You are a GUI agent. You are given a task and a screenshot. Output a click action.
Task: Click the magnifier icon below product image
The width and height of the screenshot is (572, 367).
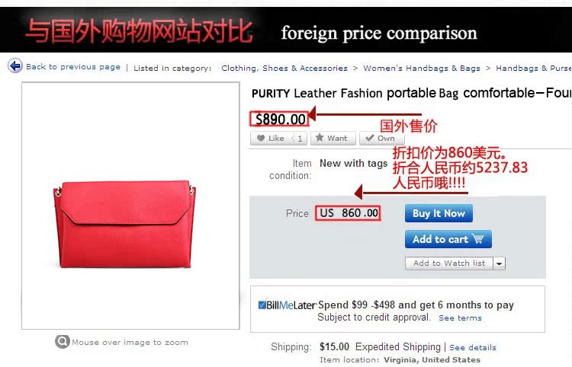(63, 342)
